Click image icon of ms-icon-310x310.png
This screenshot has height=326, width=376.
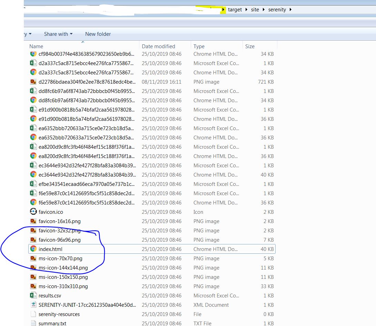(33, 286)
